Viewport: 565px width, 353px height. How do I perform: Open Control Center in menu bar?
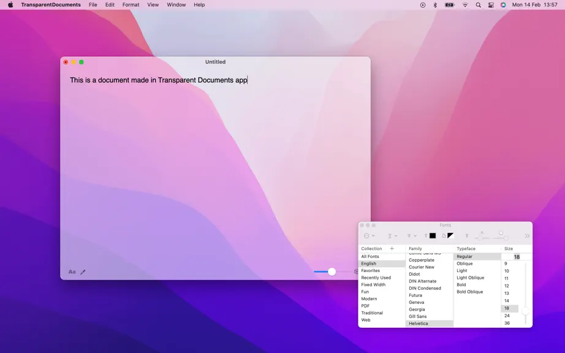(x=491, y=5)
